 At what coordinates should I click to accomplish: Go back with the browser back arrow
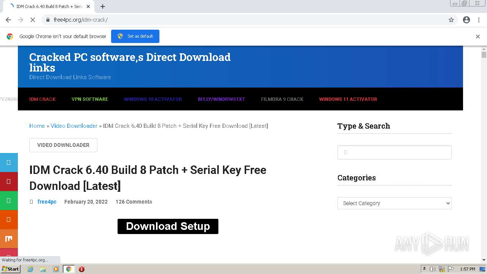tap(8, 20)
